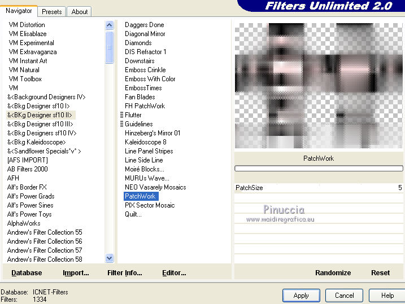
Task: Select the &<Bkg Kaleidoscope> category
Action: tap(36, 142)
